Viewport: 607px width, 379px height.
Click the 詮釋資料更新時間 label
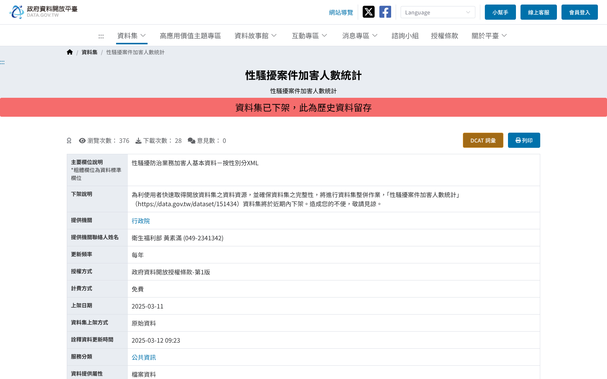tap(92, 340)
